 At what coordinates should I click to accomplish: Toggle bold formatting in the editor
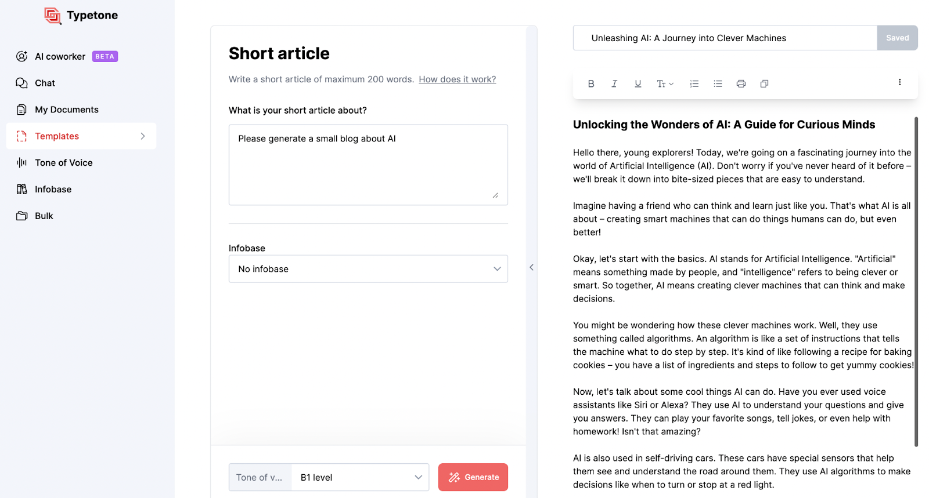(590, 83)
